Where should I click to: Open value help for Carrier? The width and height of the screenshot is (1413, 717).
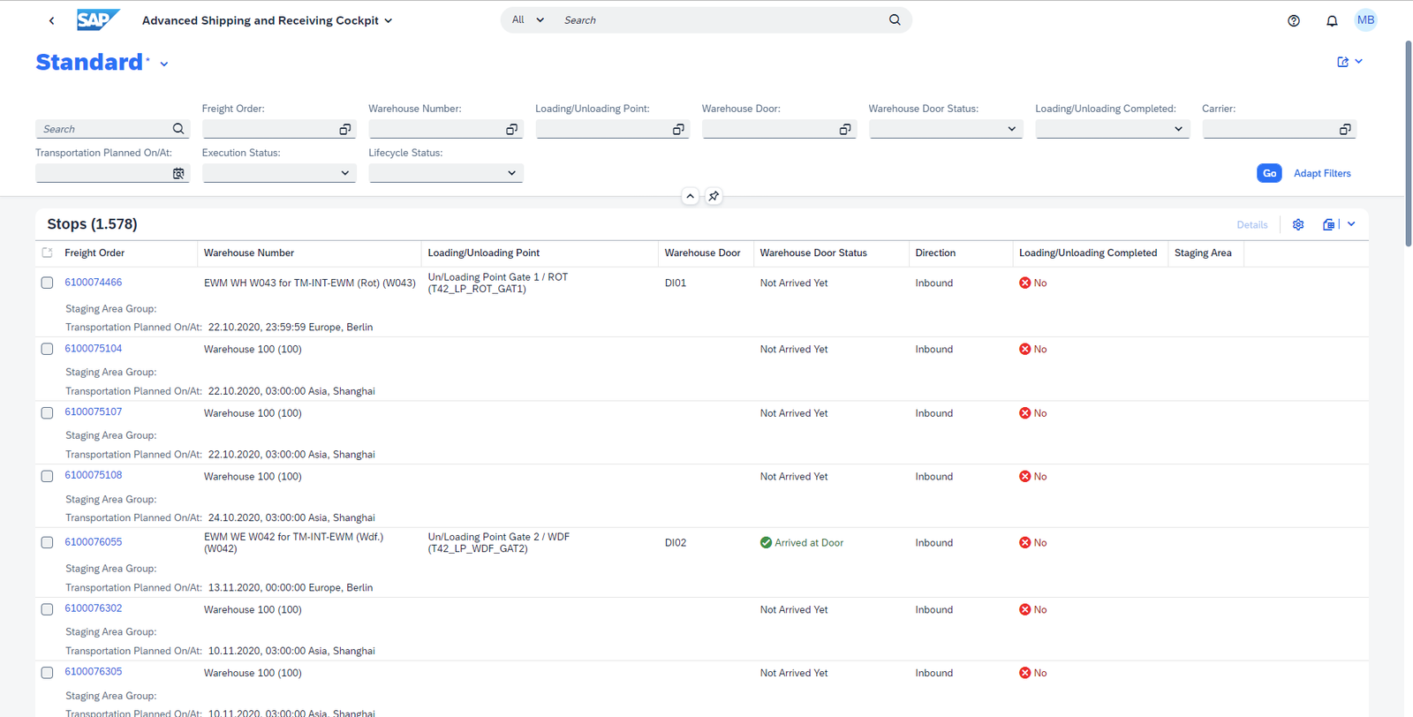1345,129
